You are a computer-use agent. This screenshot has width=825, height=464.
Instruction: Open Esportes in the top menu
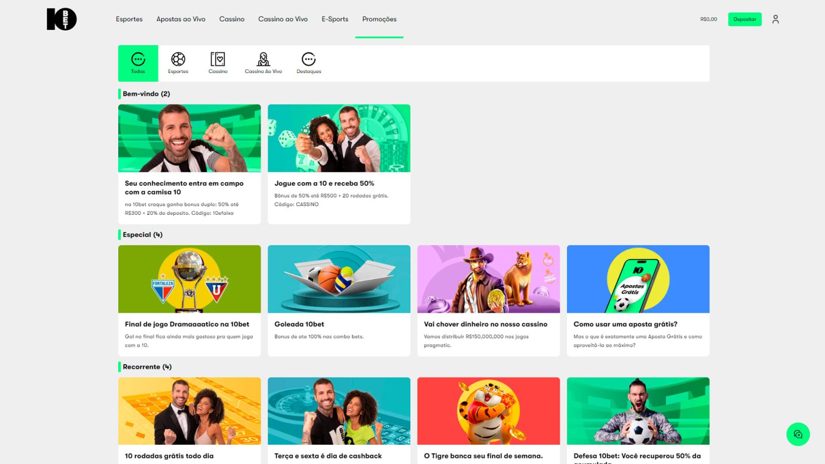[129, 19]
